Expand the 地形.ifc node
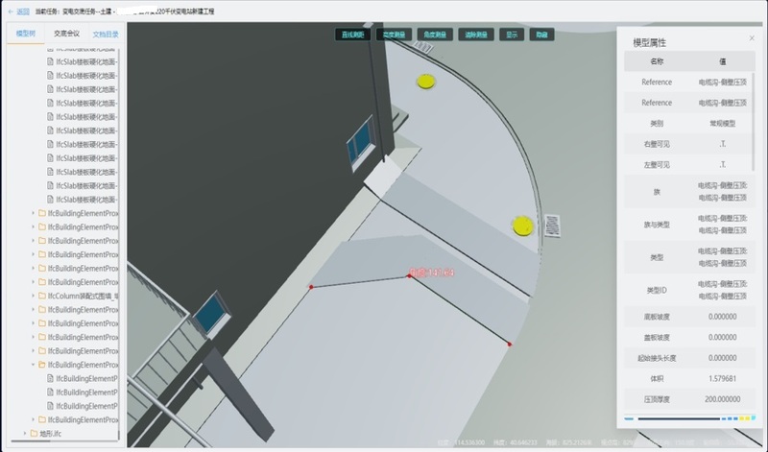The image size is (768, 452). pos(25,434)
